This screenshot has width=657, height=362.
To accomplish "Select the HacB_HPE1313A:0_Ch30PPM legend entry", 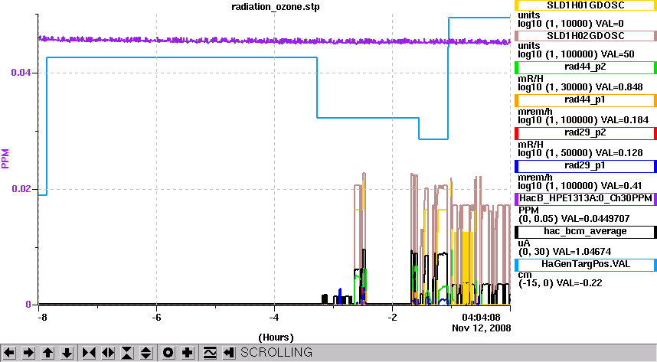I will point(585,198).
